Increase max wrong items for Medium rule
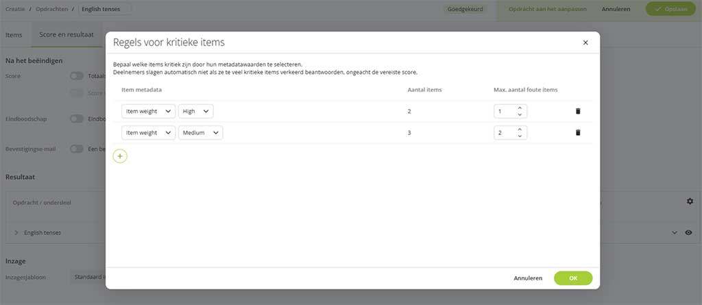This screenshot has width=702, height=305. [520, 130]
